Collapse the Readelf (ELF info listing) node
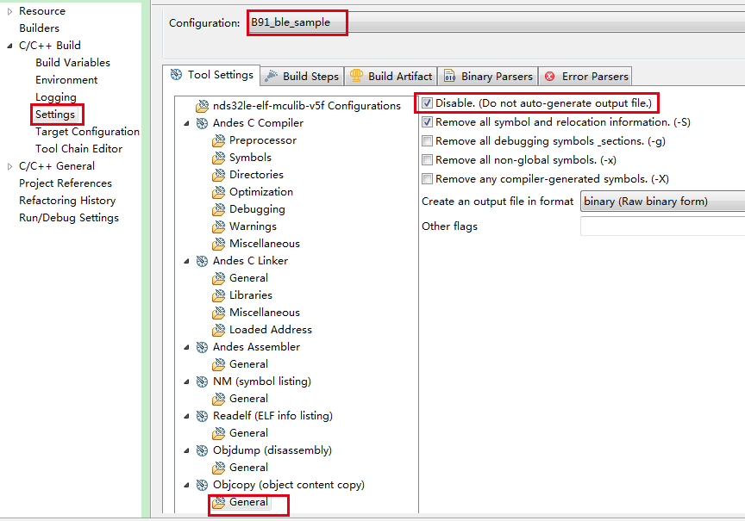Image resolution: width=745 pixels, height=521 pixels. tap(187, 416)
